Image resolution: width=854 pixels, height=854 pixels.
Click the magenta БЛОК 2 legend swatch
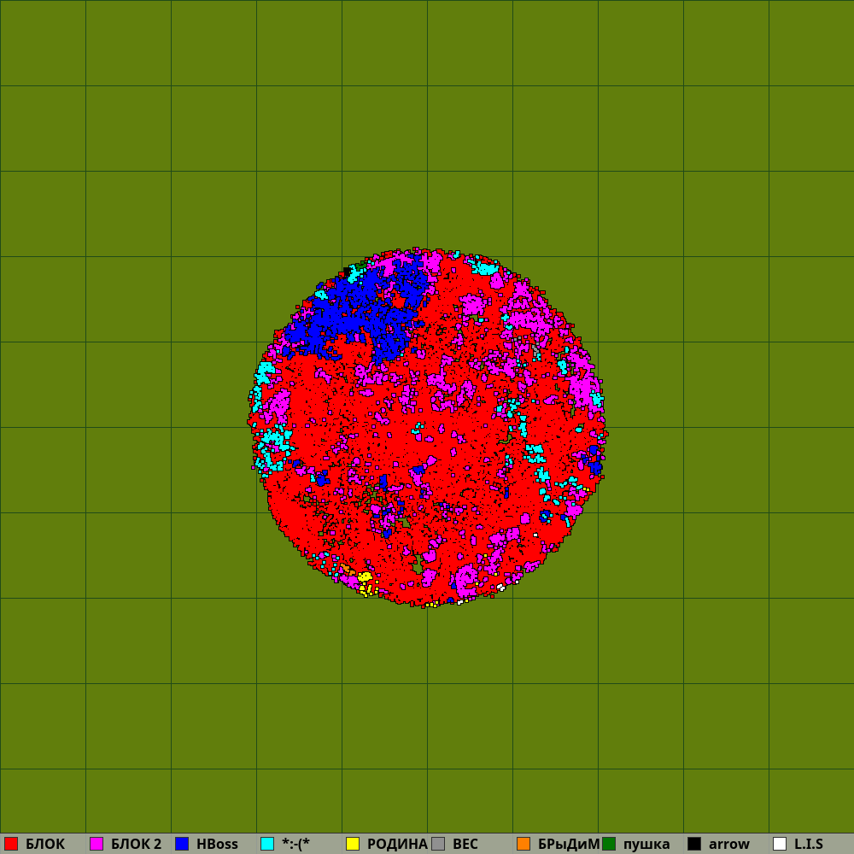97,844
